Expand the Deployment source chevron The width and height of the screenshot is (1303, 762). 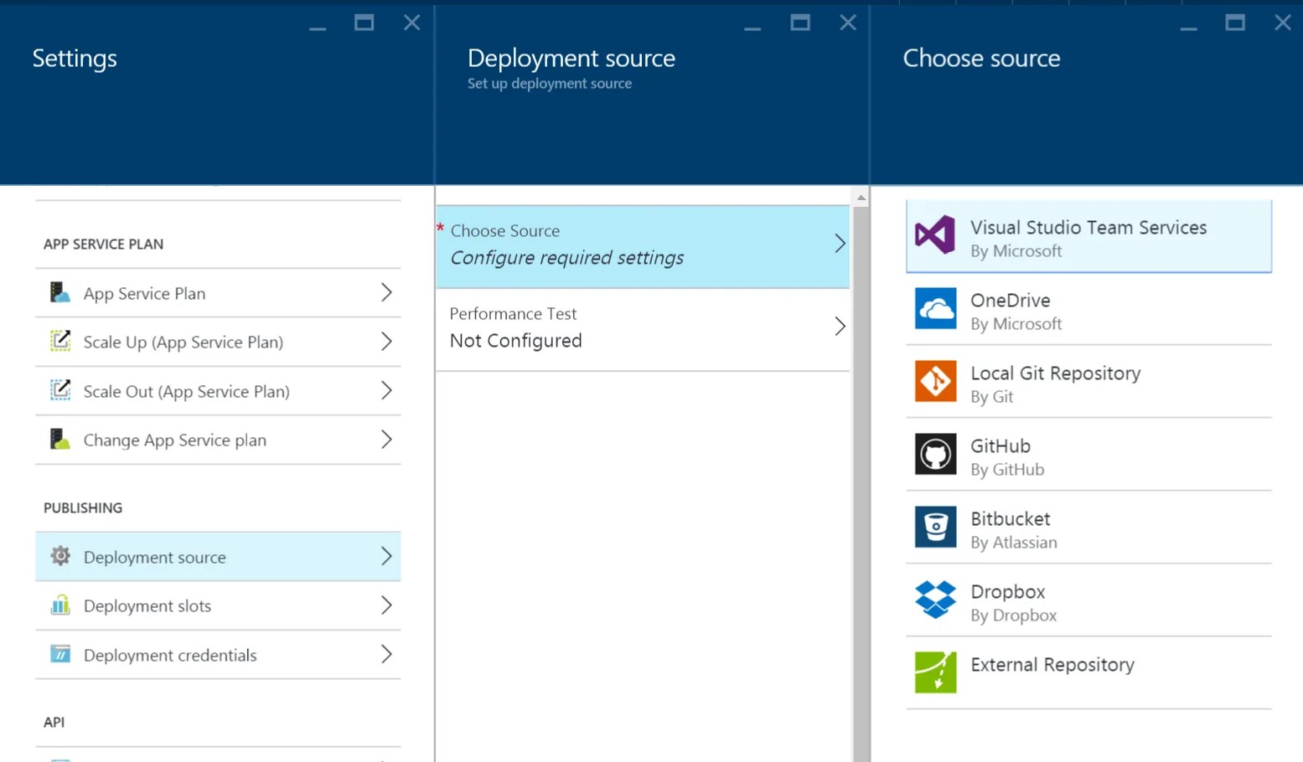pyautogui.click(x=386, y=556)
